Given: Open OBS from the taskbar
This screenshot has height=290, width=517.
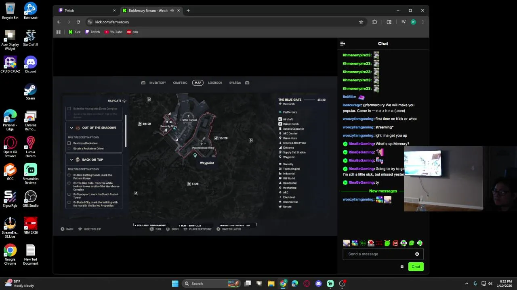Looking at the screenshot, I should coord(342,284).
